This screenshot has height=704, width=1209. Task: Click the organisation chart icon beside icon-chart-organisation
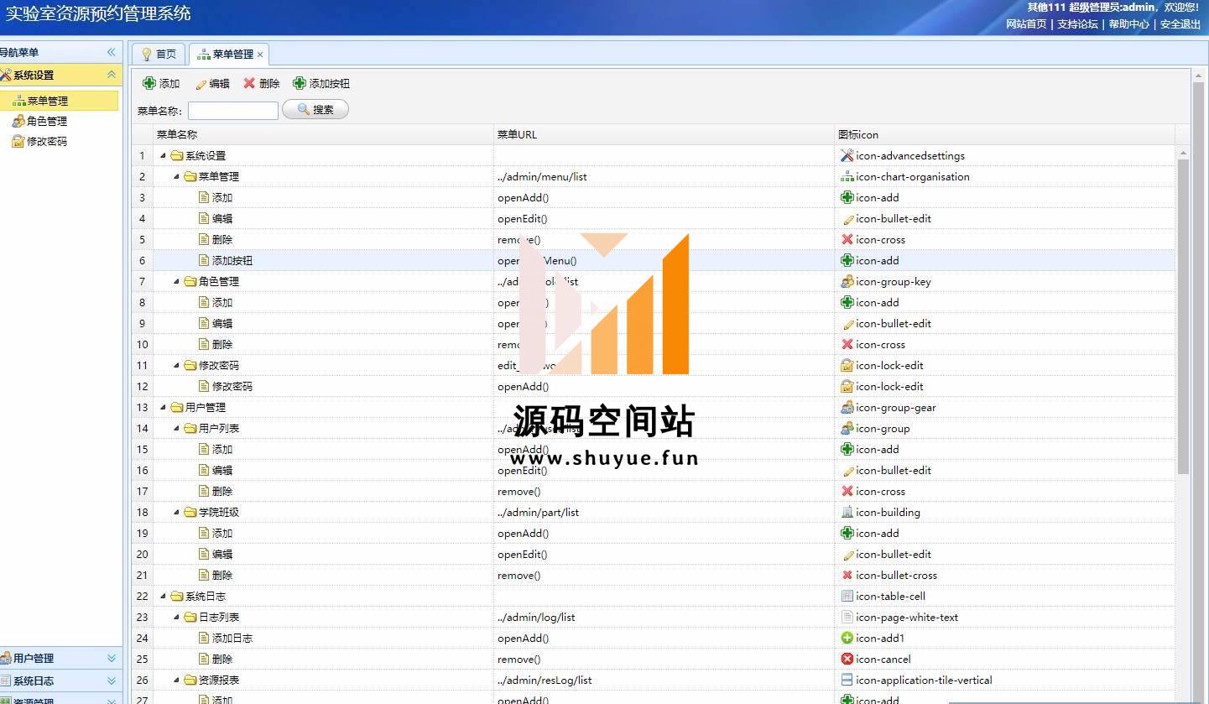coord(847,176)
